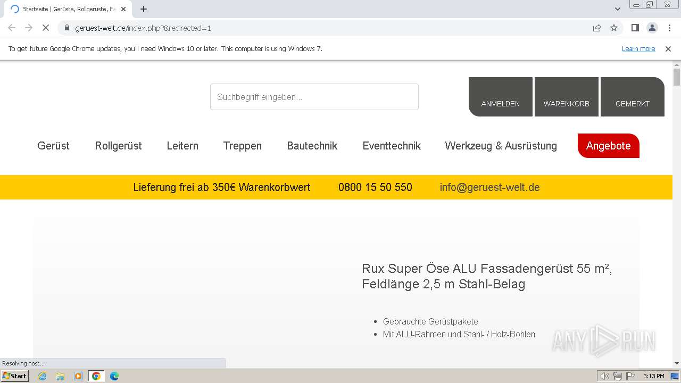681x383 pixels.
Task: Click the padlock site info icon
Action: pyautogui.click(x=67, y=28)
